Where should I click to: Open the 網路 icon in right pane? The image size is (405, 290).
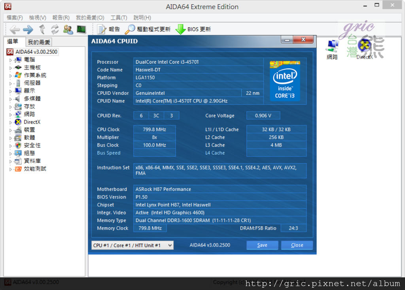332,46
